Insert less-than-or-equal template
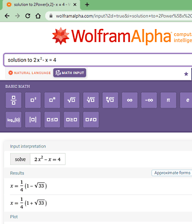The height and width of the screenshot is (224, 192). click(52, 120)
